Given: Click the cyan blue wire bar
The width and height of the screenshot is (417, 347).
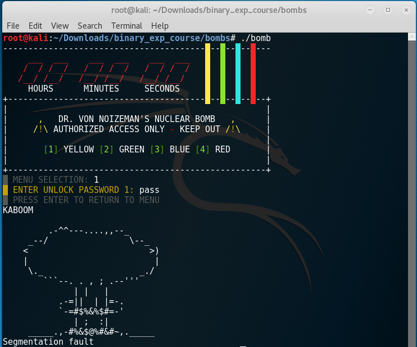Looking at the screenshot, I should click(238, 74).
